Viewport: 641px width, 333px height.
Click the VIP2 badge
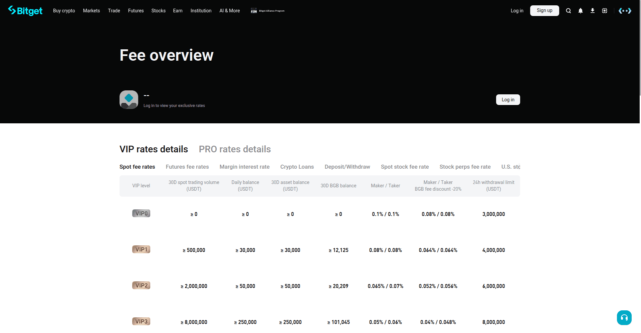coord(141,285)
